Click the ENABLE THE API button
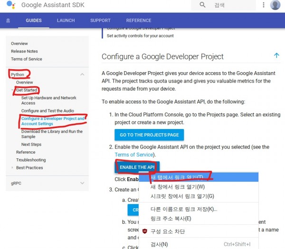Viewport: 285px width, 249px height. tap(137, 167)
